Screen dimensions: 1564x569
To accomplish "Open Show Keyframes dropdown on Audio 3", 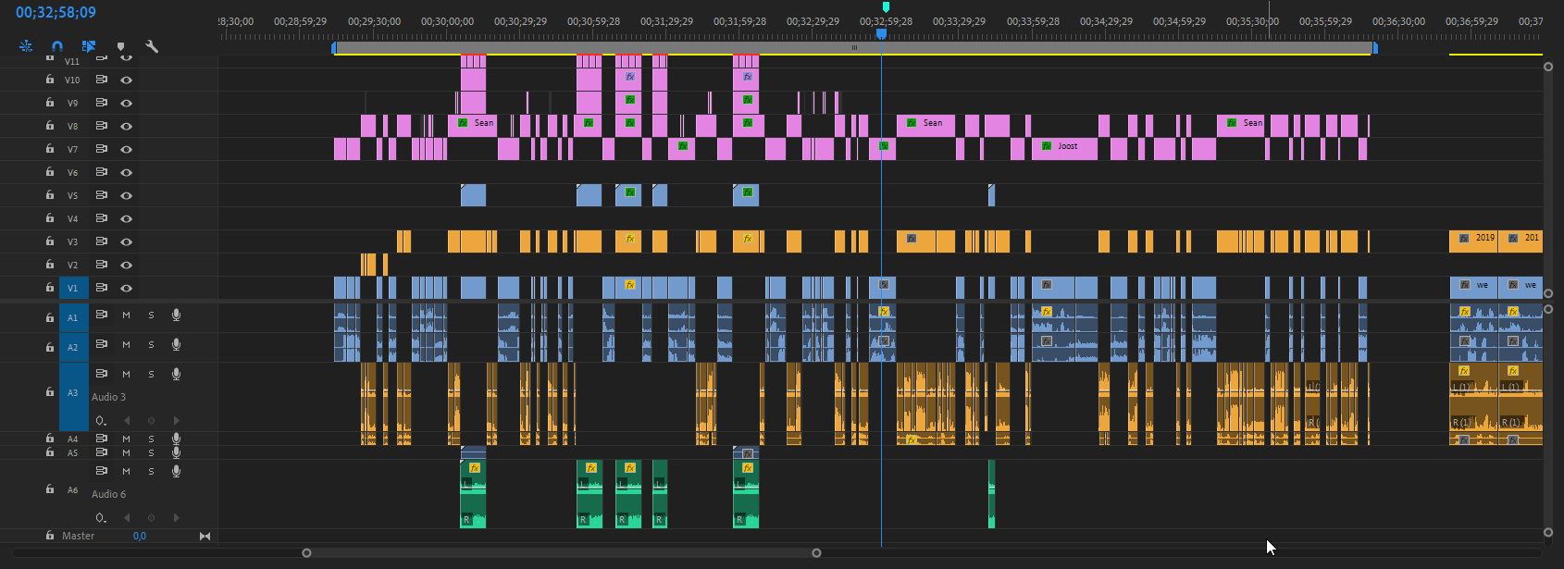I will point(101,421).
